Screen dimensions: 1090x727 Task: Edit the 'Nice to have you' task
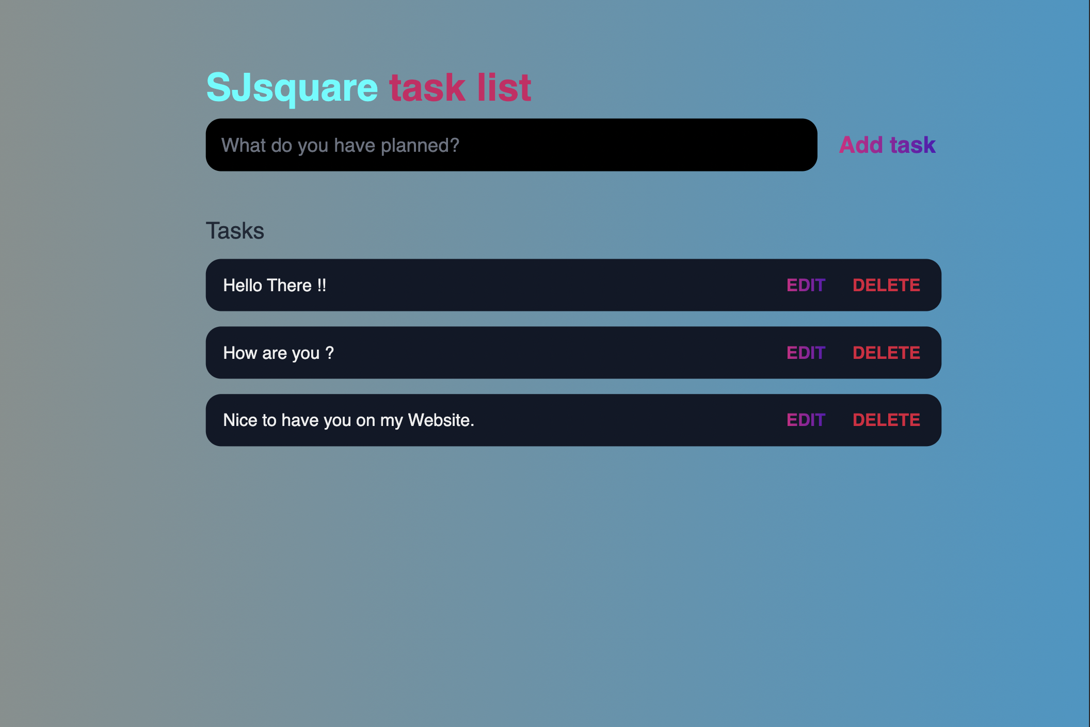click(x=806, y=420)
